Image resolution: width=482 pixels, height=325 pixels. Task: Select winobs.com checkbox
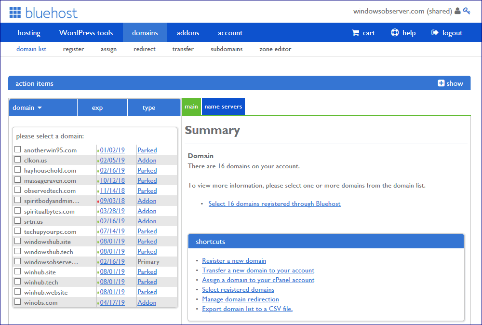(x=17, y=302)
